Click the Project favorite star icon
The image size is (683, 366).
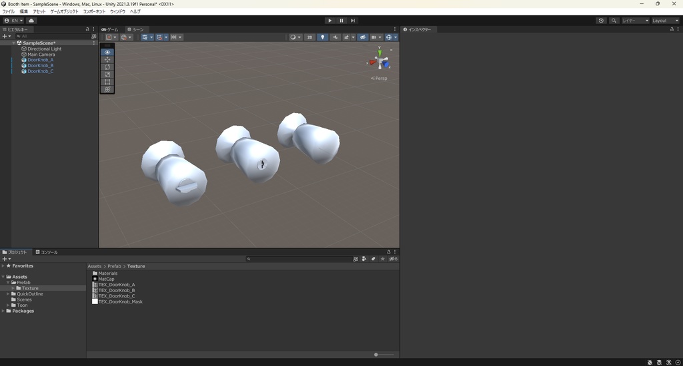tap(382, 259)
